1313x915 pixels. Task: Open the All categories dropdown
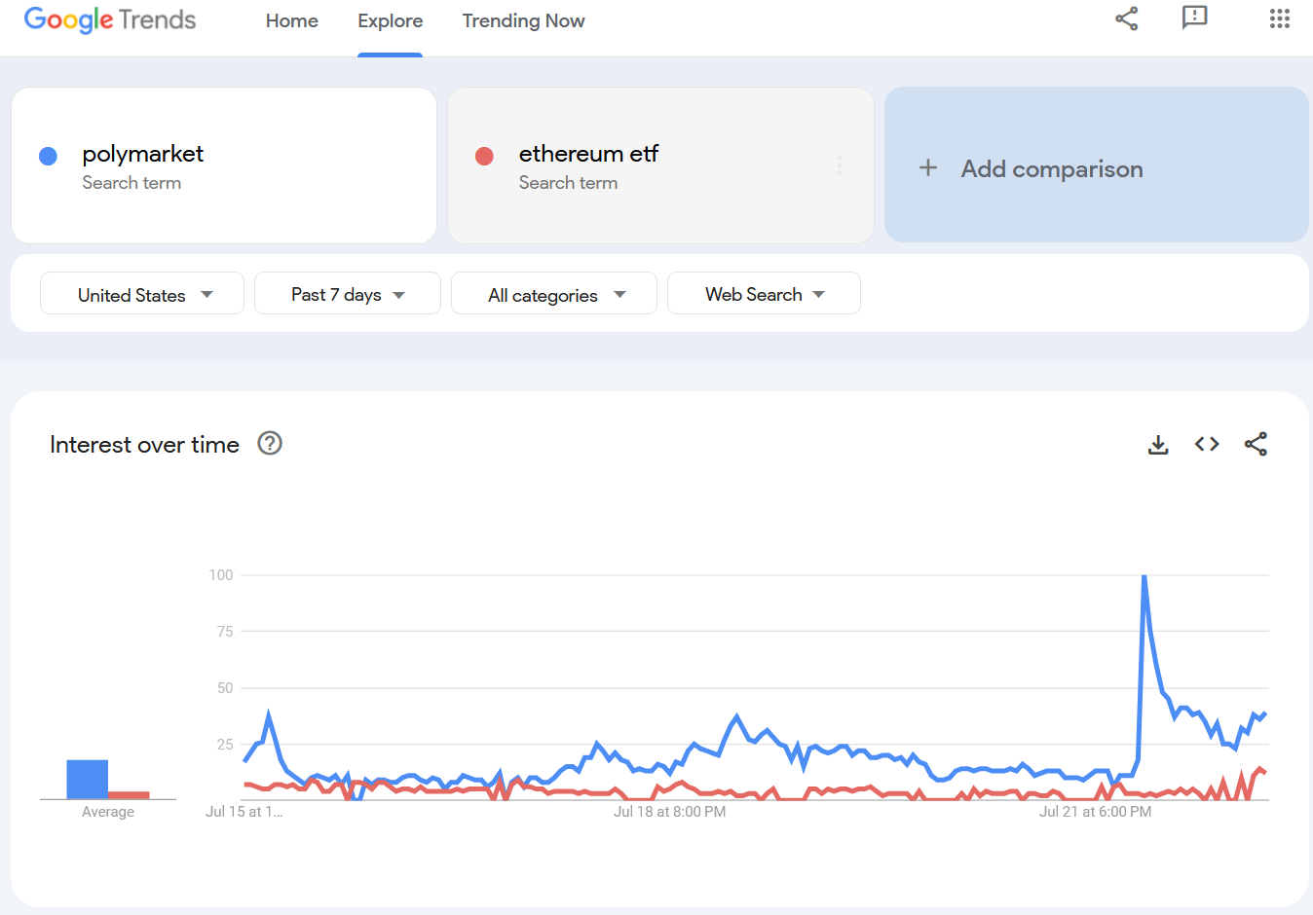point(554,294)
